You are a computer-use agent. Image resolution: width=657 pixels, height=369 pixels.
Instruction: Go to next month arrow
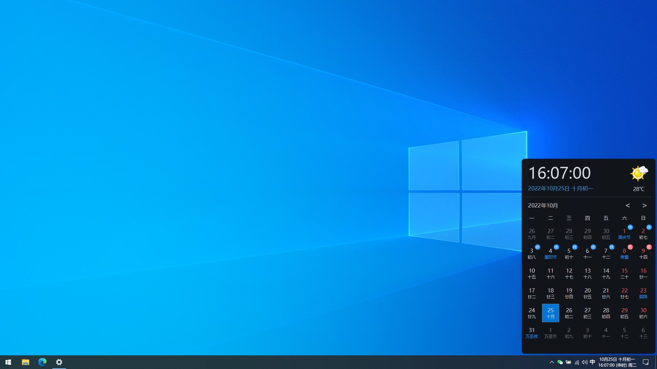coord(644,205)
